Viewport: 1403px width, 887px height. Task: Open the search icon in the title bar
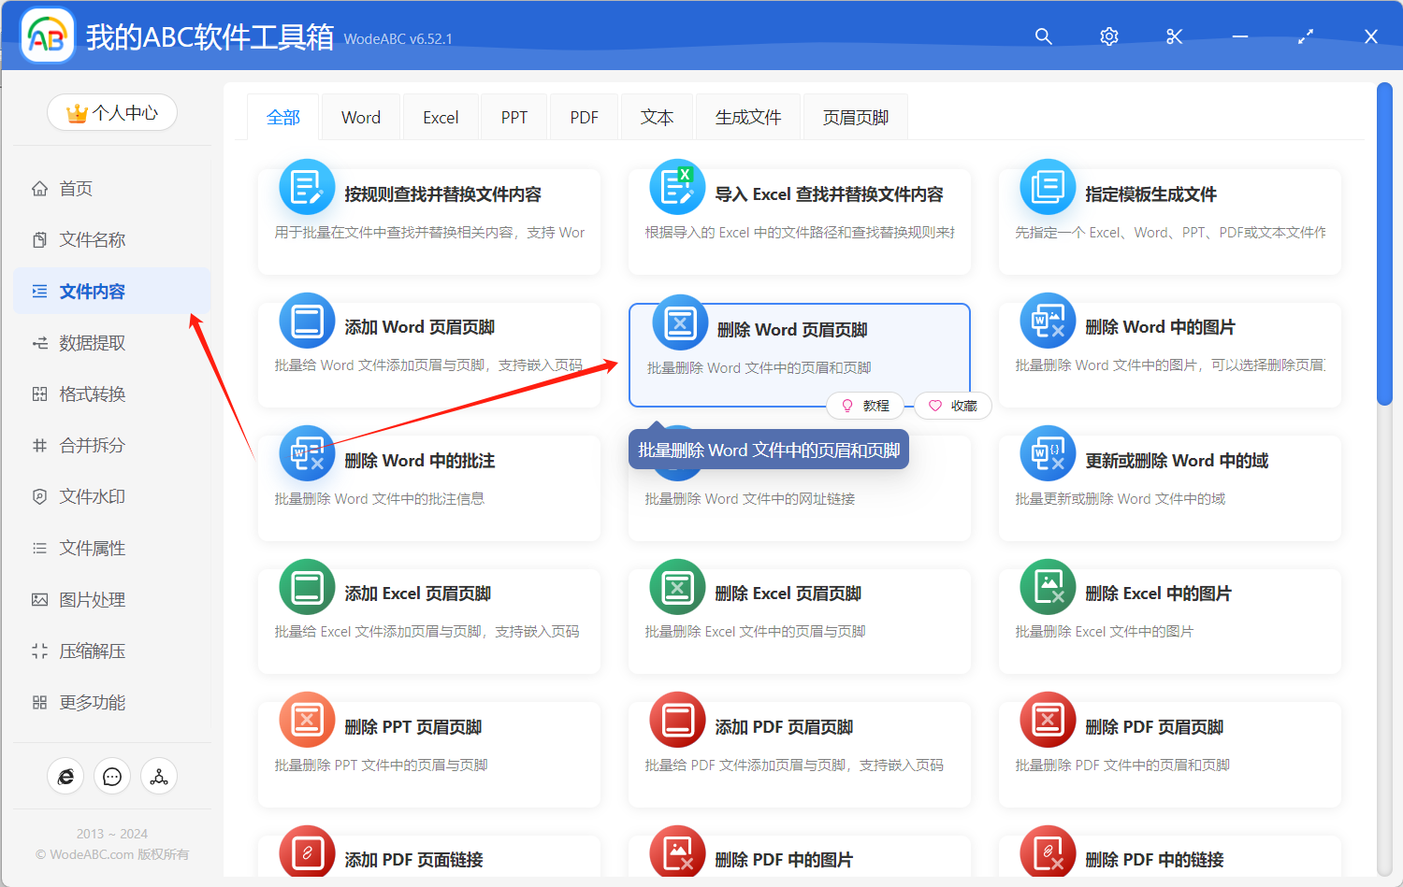coord(1043,36)
